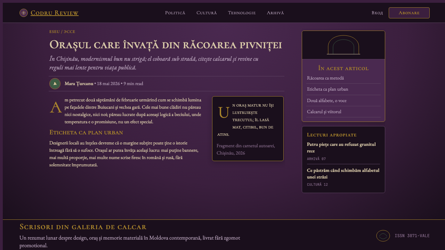Open the Arhivă menu item

pyautogui.click(x=275, y=13)
